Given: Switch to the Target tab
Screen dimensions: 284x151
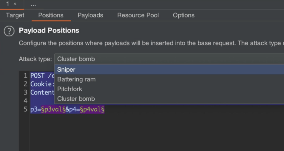Looking at the screenshot, I should point(15,15).
